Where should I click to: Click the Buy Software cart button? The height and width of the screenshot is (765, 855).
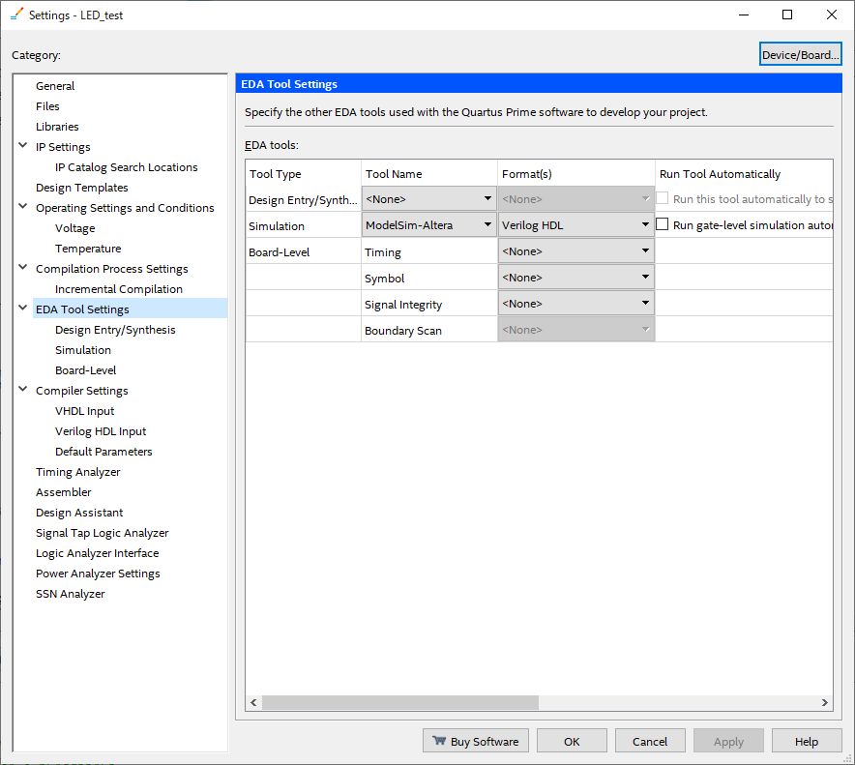click(475, 742)
